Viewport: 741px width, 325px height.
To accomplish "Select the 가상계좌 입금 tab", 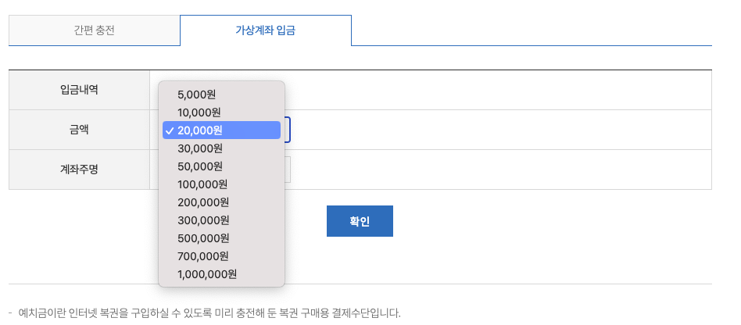I will 266,30.
